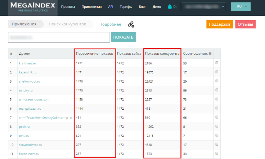The height and width of the screenshot is (159, 265).
Task: Check the box for pech.ru row
Action: pyautogui.click(x=217, y=126)
